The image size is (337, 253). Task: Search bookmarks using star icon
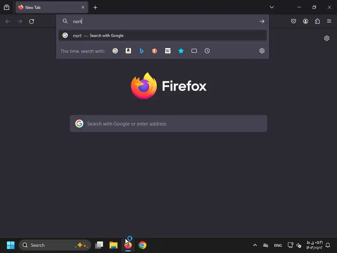point(181,51)
